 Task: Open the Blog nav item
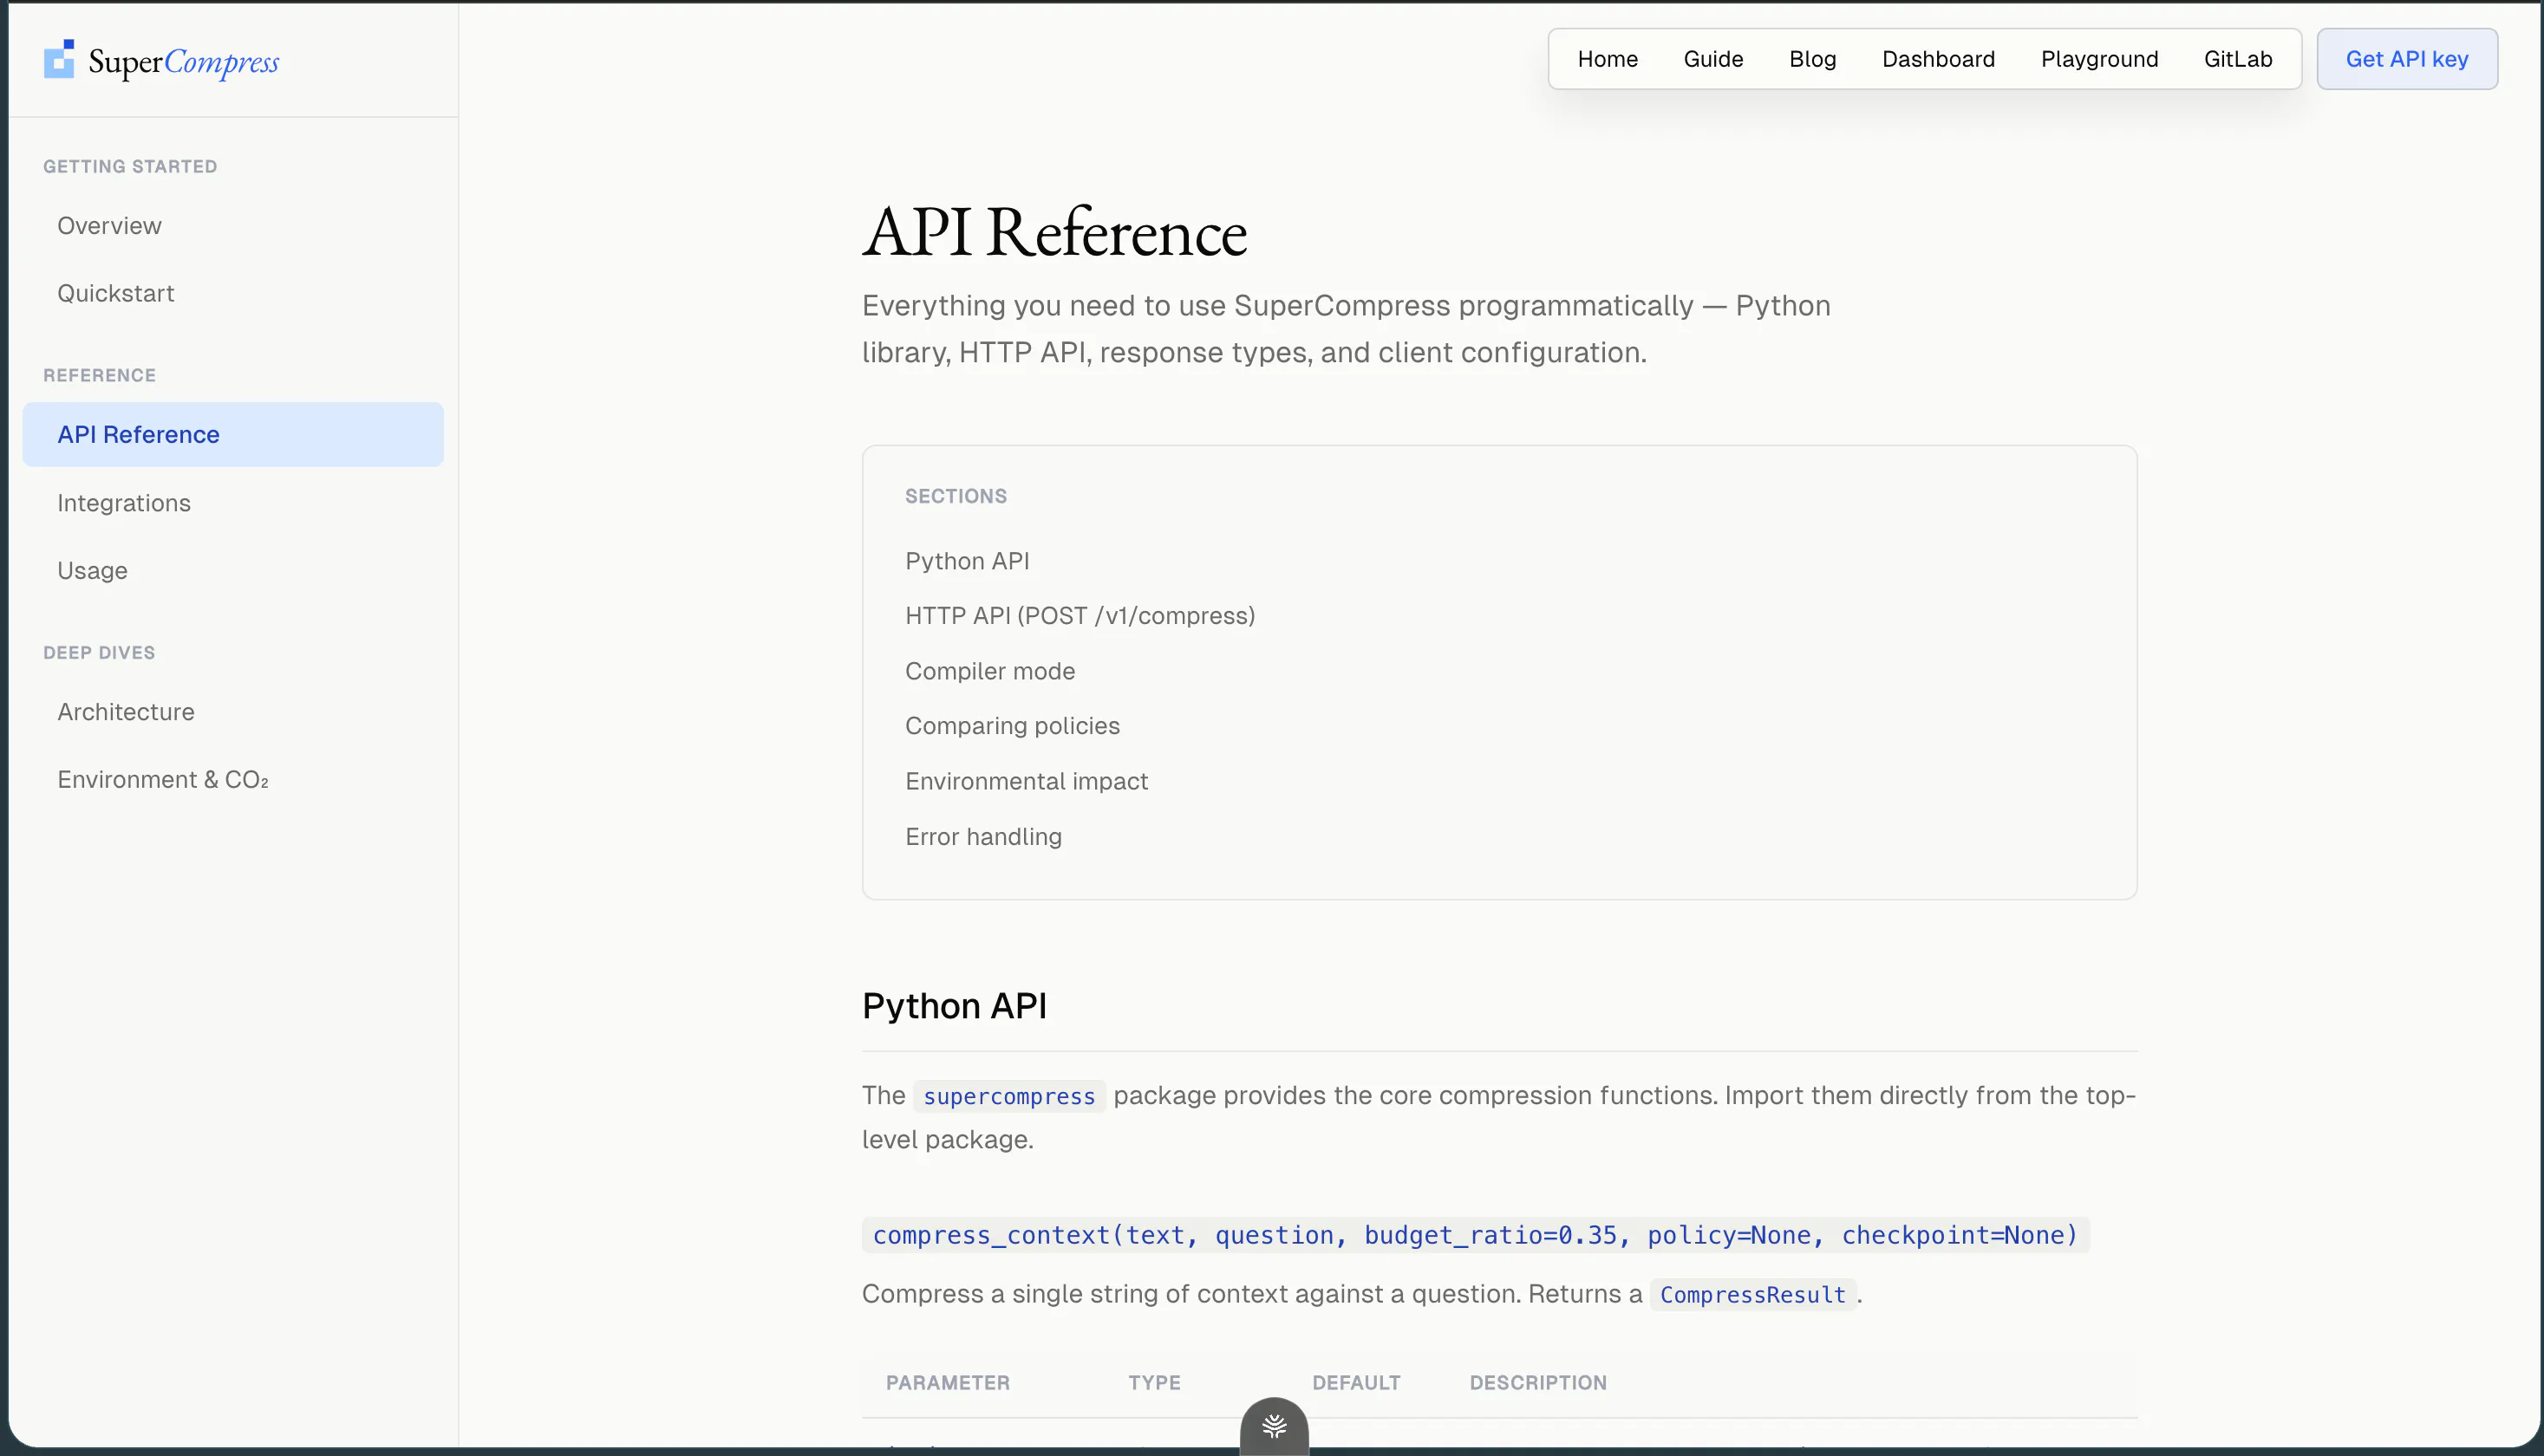[x=1811, y=59]
